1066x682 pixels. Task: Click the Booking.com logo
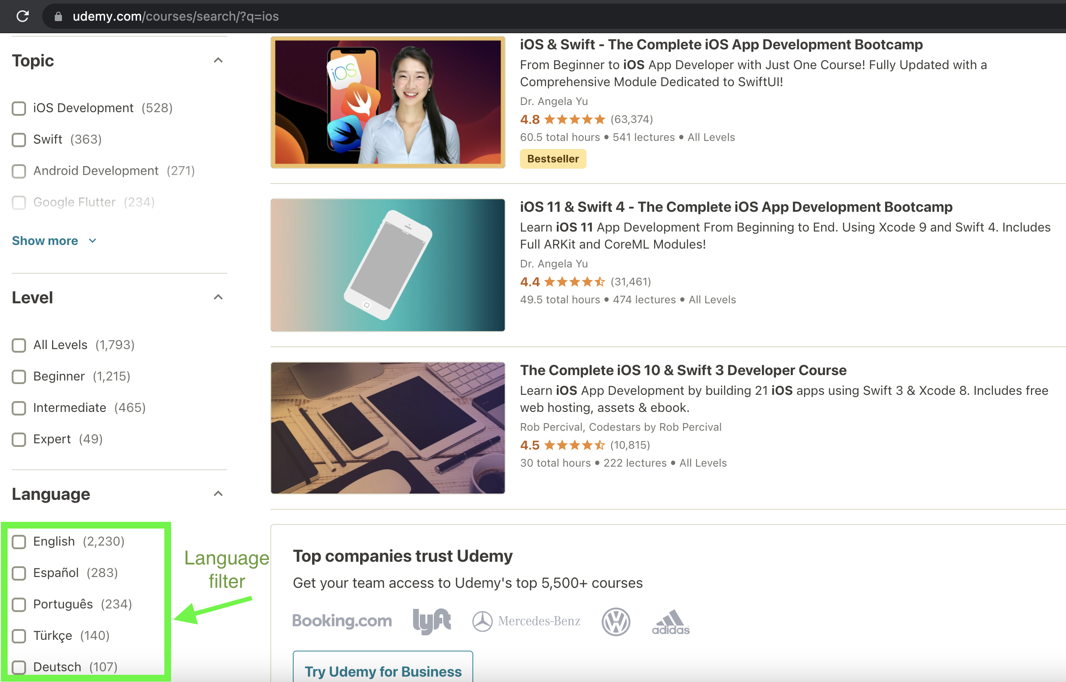pos(342,621)
